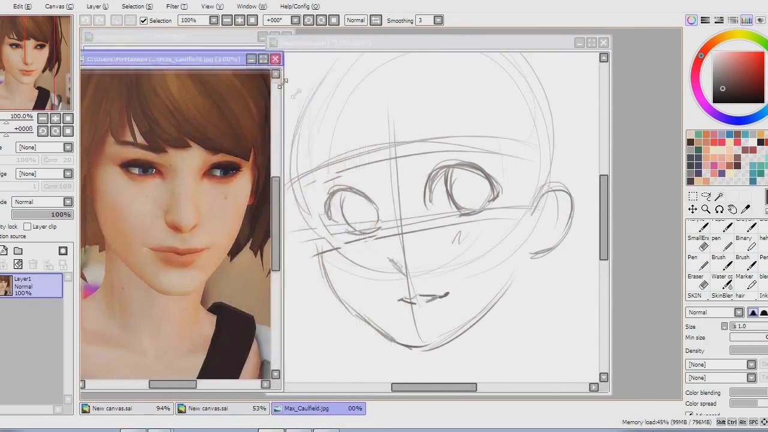
Task: Show the HSV slider panel
Action: (719, 20)
